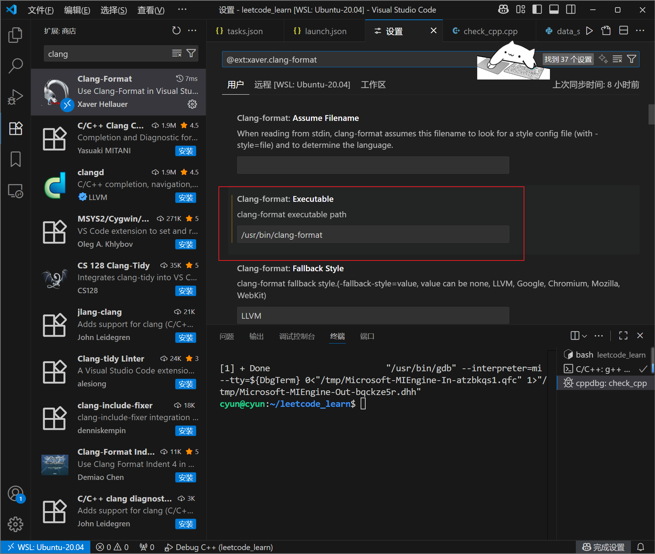Edit the Executable path field /usr/bin/clang-format
This screenshot has height=554, width=655.
click(373, 235)
